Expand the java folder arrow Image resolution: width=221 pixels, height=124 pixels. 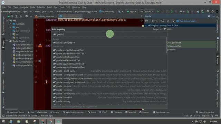10,27
